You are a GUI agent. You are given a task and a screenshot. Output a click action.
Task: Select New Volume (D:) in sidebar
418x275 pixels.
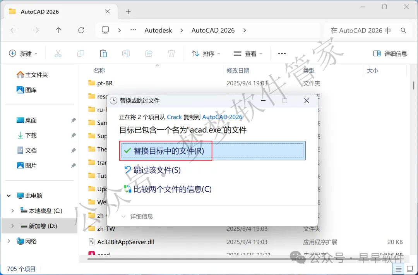point(39,226)
